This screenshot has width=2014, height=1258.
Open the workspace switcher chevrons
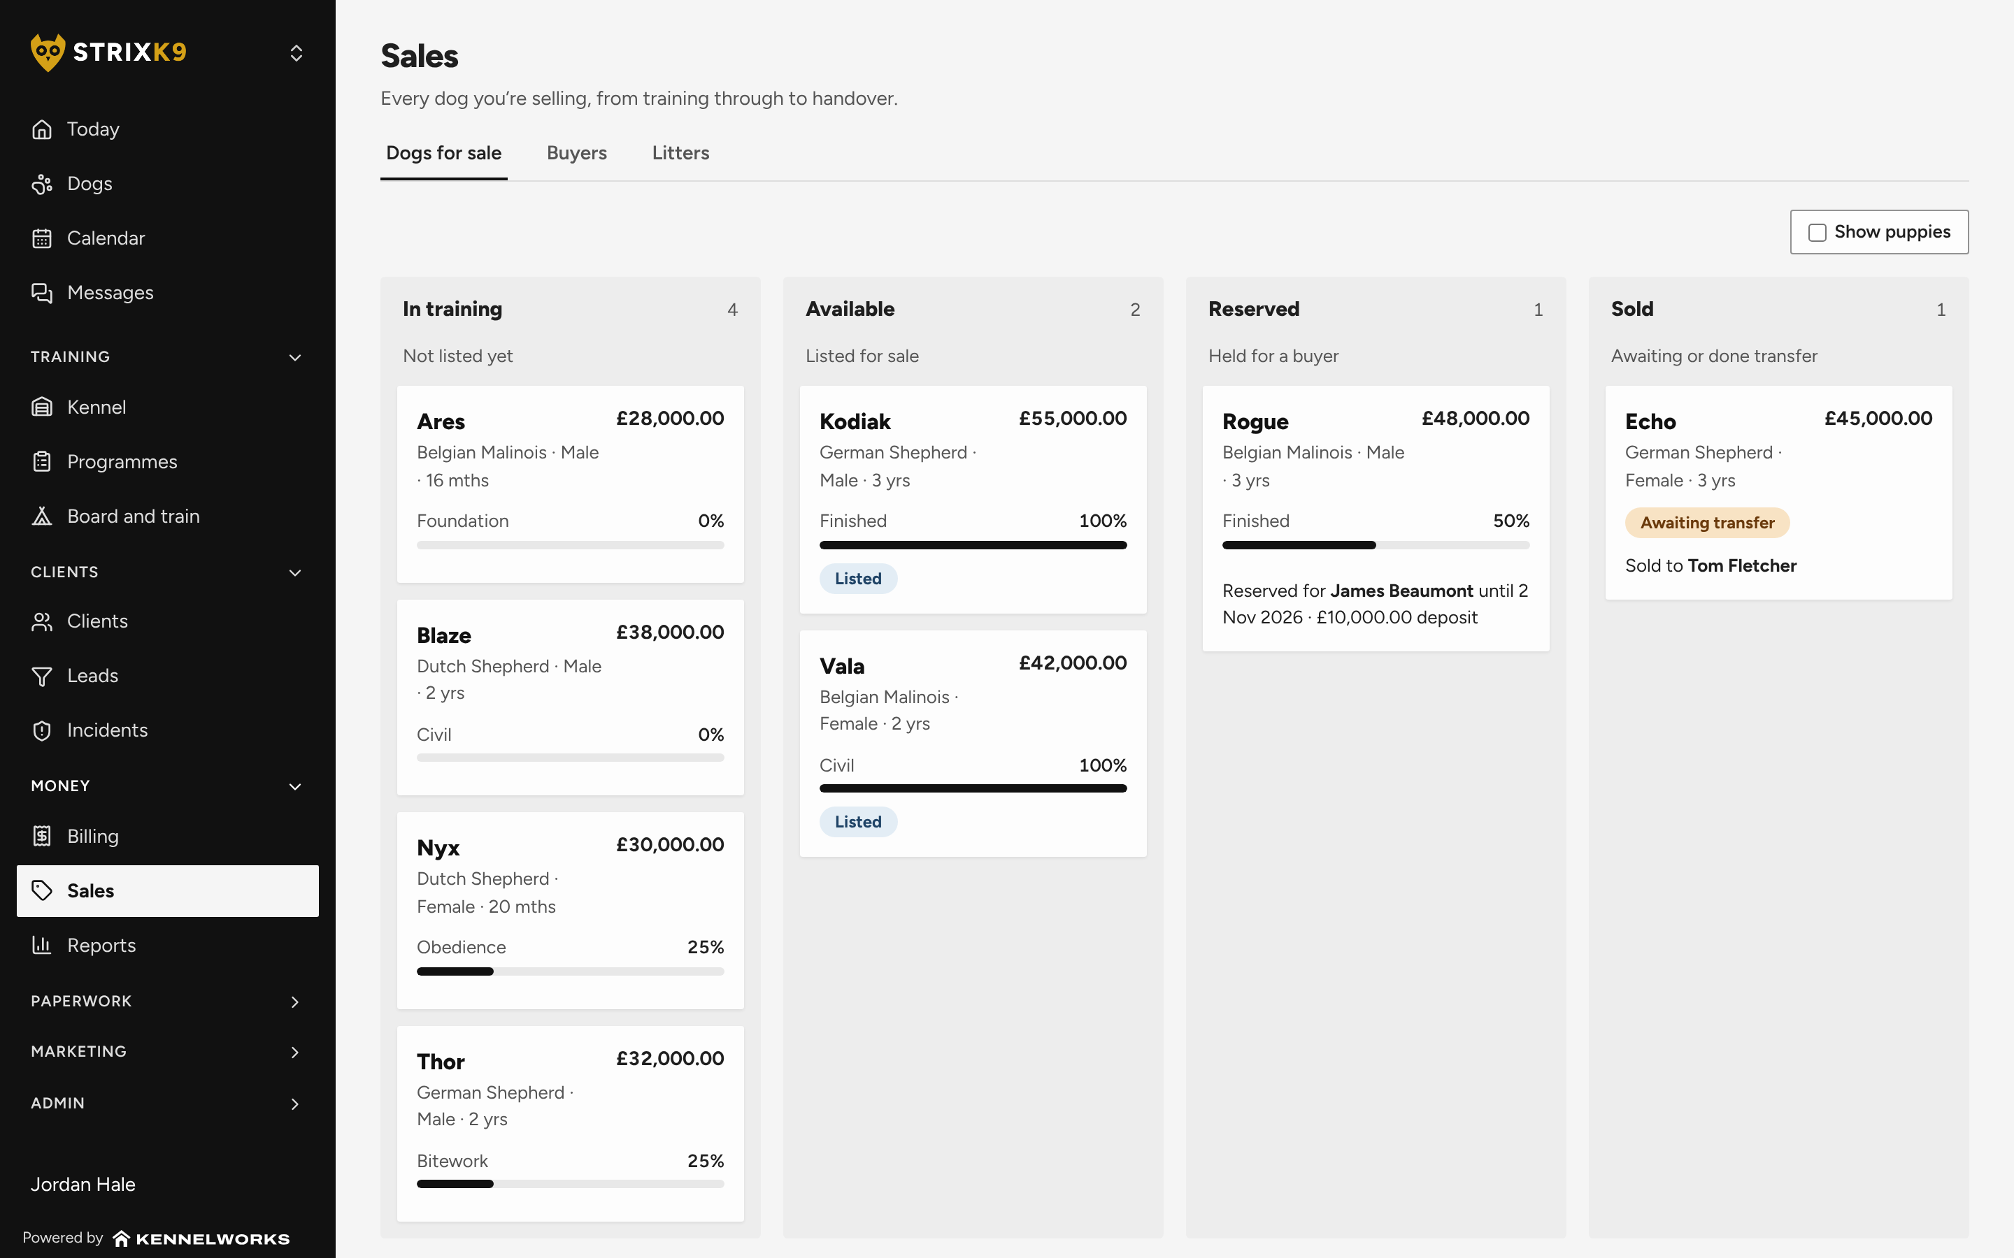(295, 52)
